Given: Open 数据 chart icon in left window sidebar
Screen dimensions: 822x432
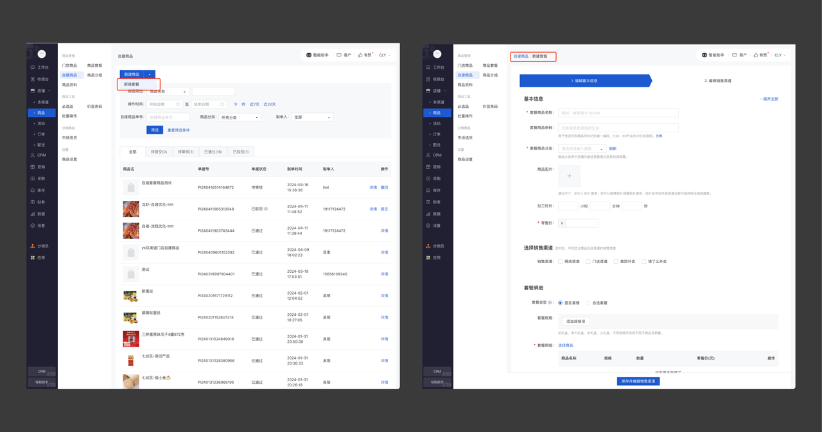Looking at the screenshot, I should click(33, 214).
